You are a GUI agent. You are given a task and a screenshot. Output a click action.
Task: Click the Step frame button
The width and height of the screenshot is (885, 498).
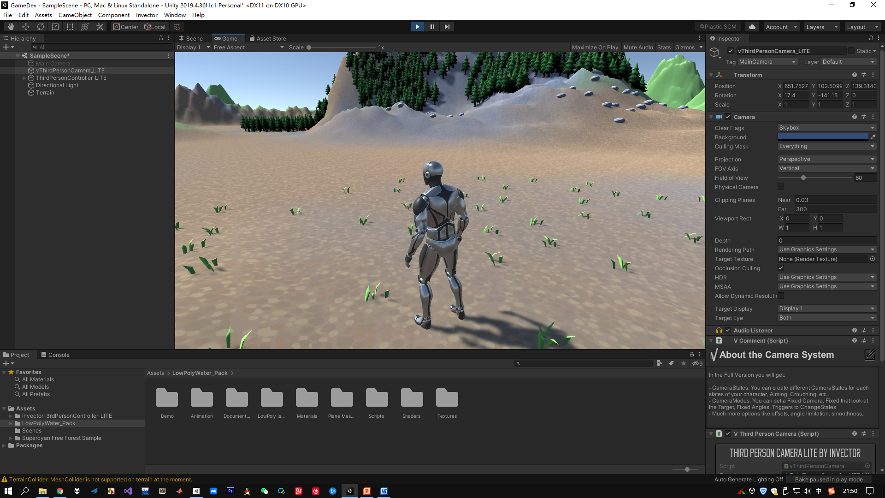pos(447,27)
